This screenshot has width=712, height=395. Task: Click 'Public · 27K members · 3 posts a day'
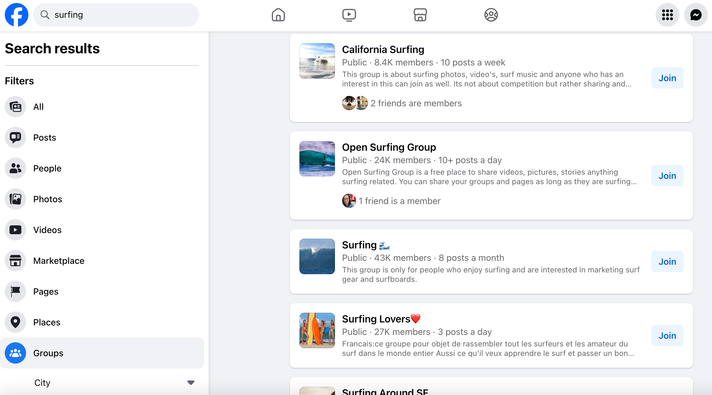[417, 332]
